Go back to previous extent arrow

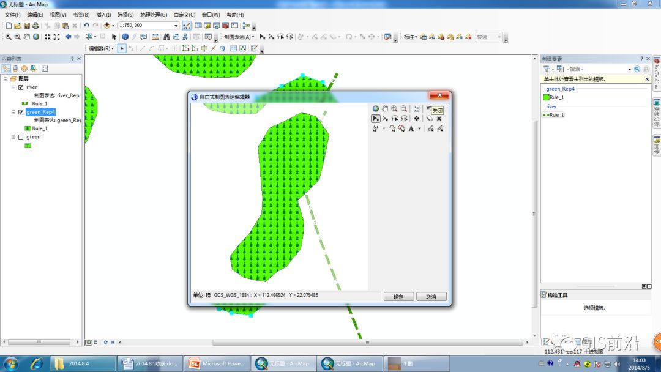pyautogui.click(x=68, y=37)
